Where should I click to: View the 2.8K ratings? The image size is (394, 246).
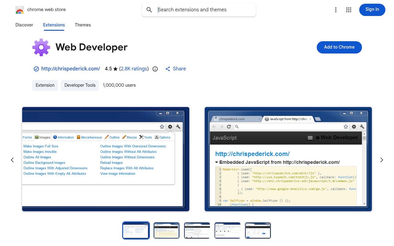[x=134, y=69]
